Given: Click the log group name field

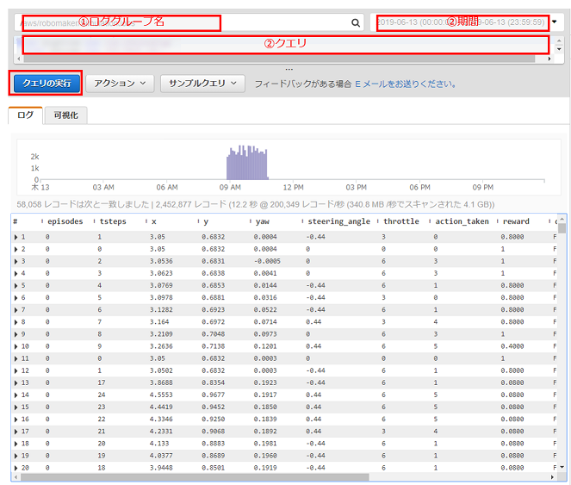Looking at the screenshot, I should click(172, 23).
